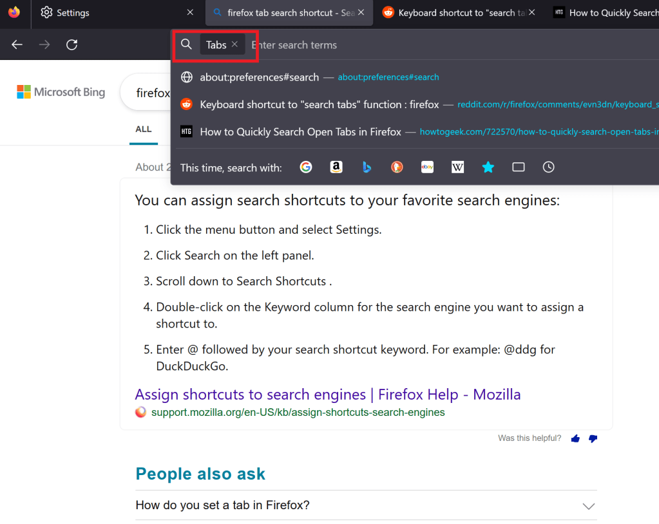The image size is (659, 524).
Task: Open the ALL results tab on Bing
Action: tap(143, 129)
